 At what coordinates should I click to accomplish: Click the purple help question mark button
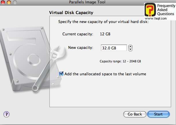pyautogui.click(x=6, y=114)
